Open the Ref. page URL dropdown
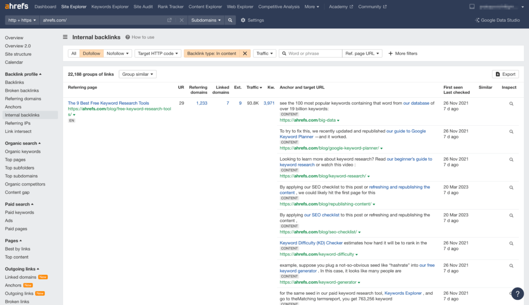This screenshot has width=529, height=305. coord(362,54)
